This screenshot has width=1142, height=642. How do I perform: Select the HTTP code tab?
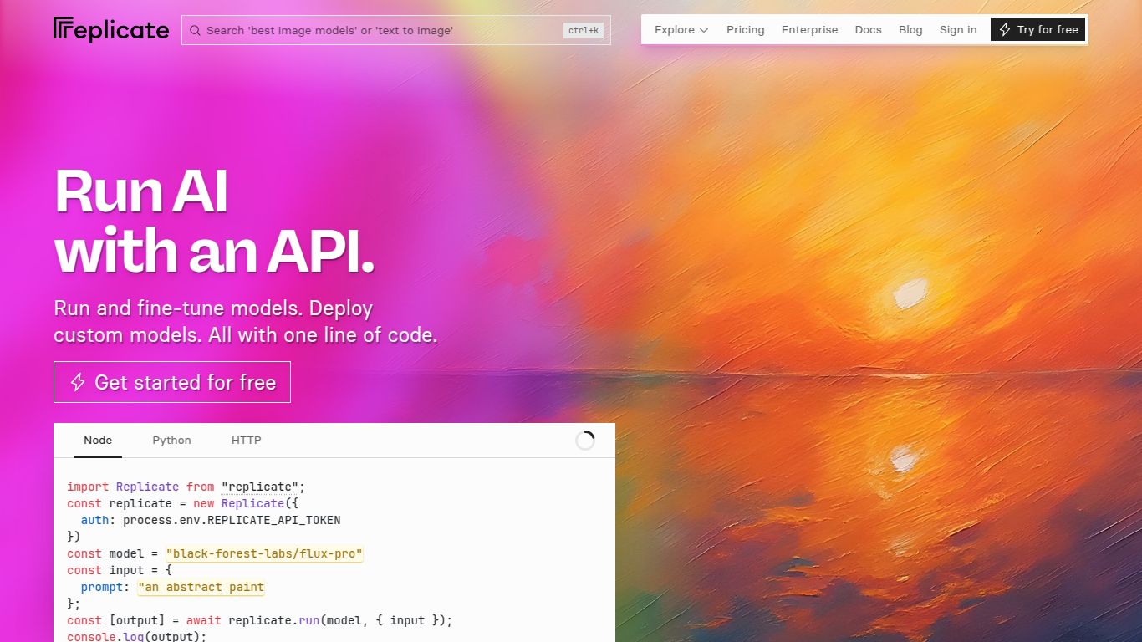(246, 441)
